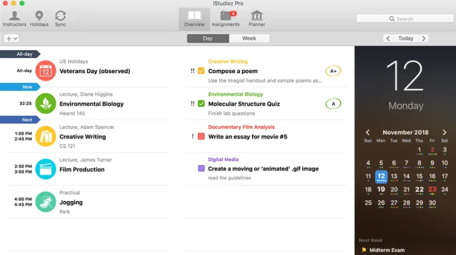Check off Write an essay for movie #5
Image resolution: width=456 pixels, height=255 pixels.
(x=201, y=137)
